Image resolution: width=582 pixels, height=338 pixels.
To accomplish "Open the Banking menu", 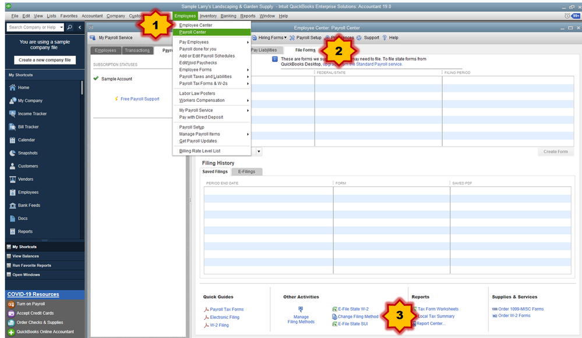I will (228, 16).
